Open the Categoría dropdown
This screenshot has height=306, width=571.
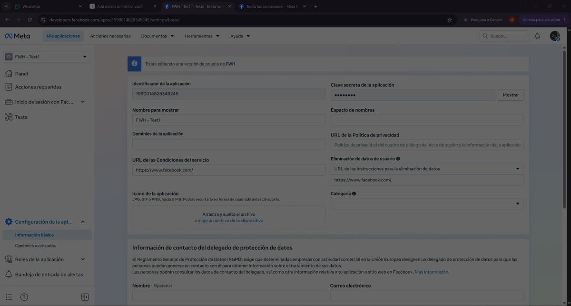pyautogui.click(x=427, y=203)
